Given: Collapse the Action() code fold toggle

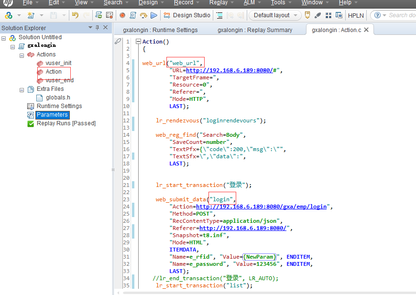Looking at the screenshot, I should coord(138,42).
